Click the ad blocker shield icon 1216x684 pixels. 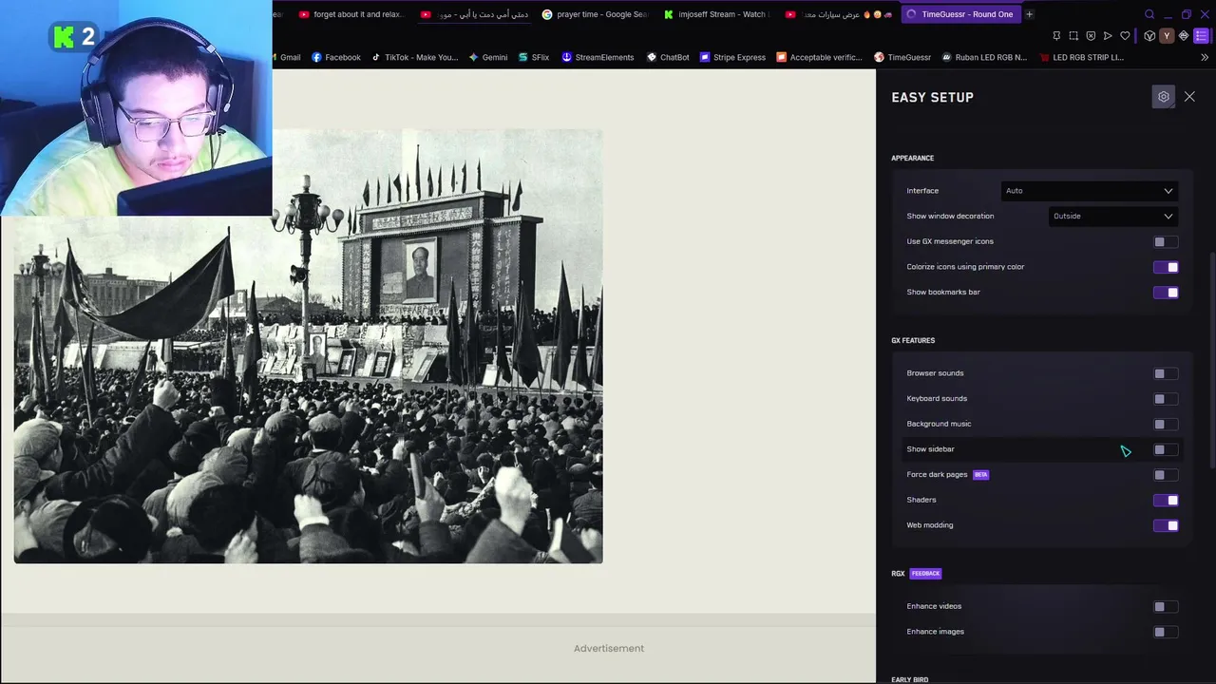pyautogui.click(x=1091, y=36)
